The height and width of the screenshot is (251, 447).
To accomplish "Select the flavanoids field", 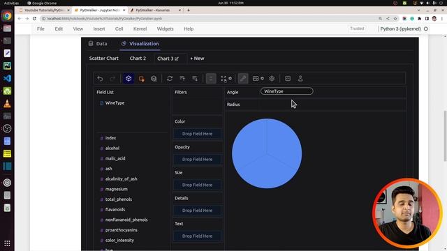I will (115, 210).
